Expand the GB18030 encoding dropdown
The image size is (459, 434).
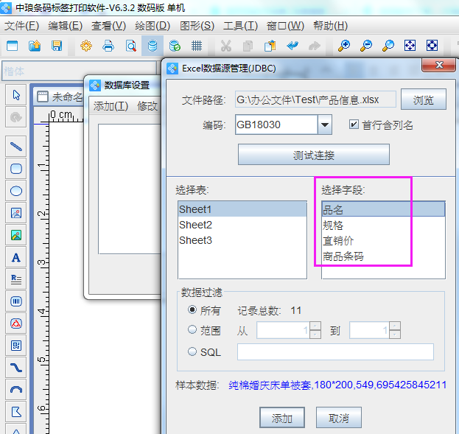pyautogui.click(x=325, y=125)
